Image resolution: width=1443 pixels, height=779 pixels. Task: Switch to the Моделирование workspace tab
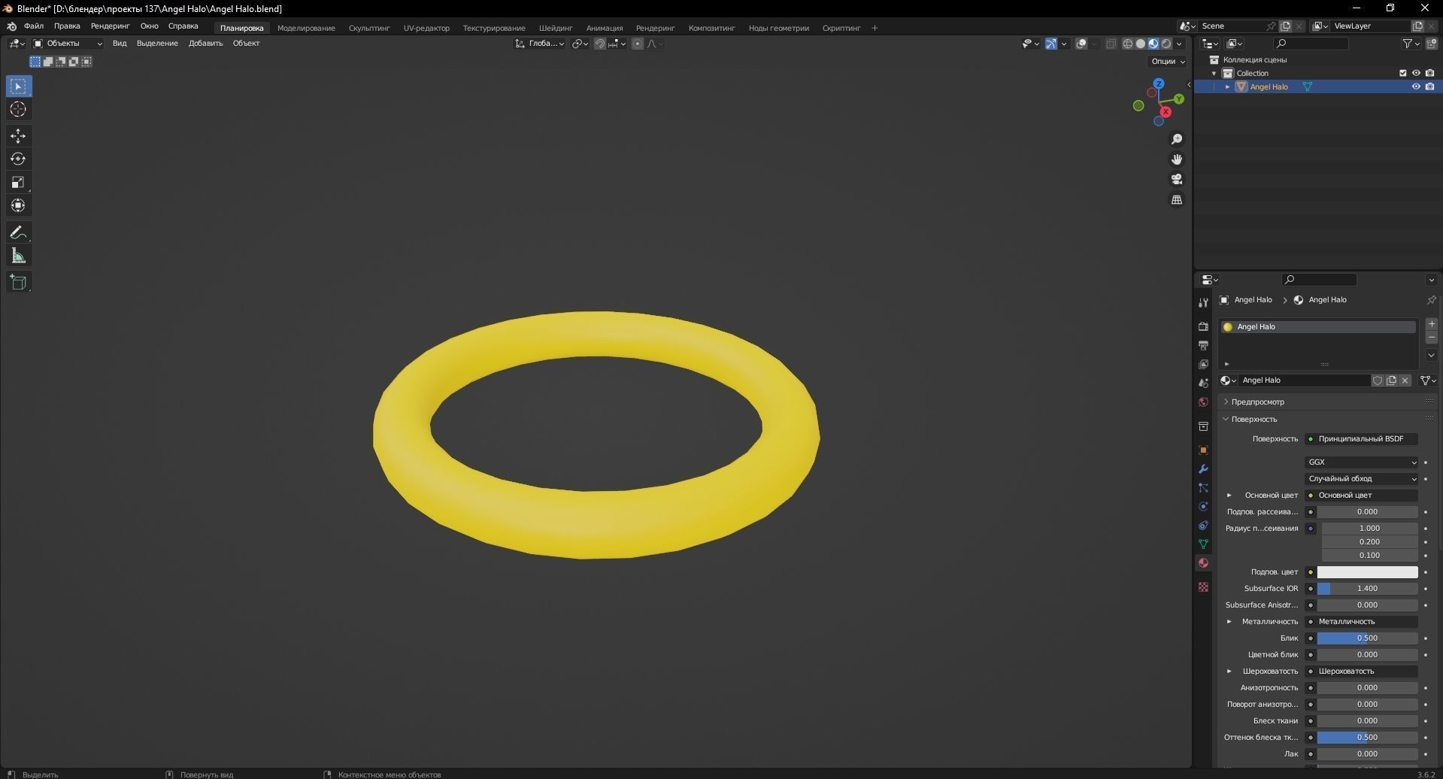[306, 29]
